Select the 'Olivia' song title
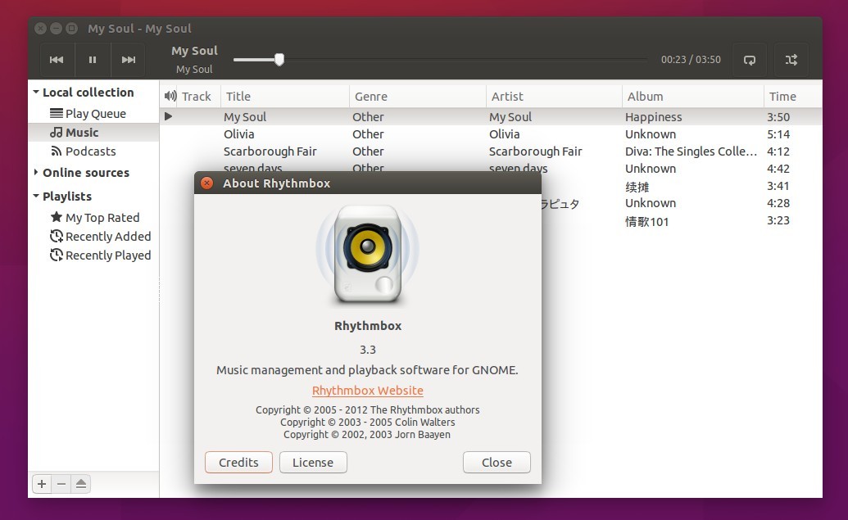Screen dimensions: 848x520 239,134
